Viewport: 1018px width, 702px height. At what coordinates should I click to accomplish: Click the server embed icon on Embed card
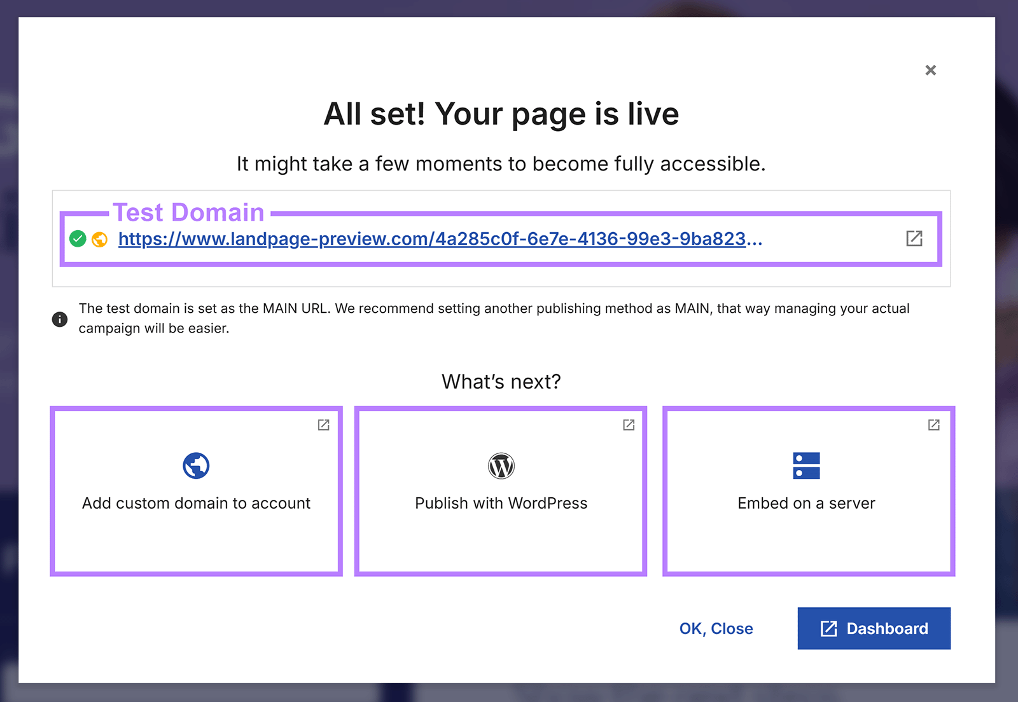(x=807, y=465)
